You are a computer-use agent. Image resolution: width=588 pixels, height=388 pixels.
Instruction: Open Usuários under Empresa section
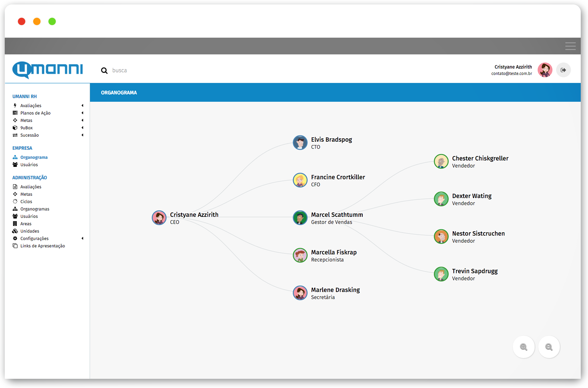tap(29, 165)
